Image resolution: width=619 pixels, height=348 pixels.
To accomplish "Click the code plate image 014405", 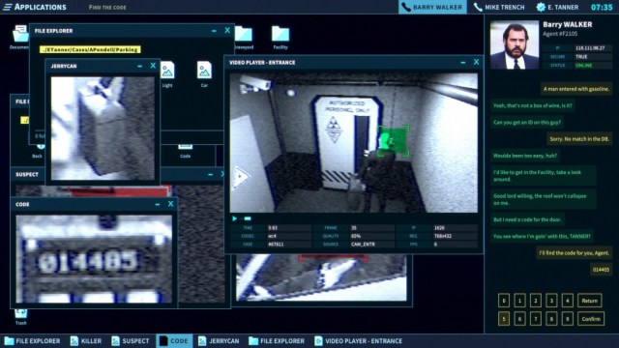I will (94, 259).
